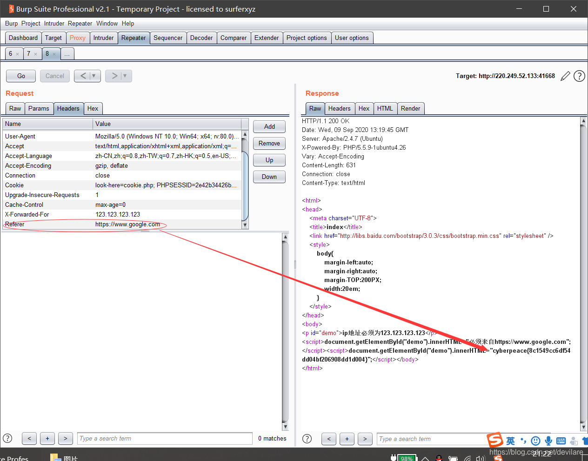Click headers table scrollbar down arrow
Viewport: 588px width, 461px height.
(x=245, y=225)
